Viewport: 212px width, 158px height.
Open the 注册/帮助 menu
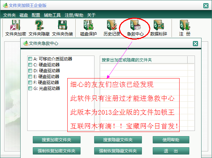tap(74, 15)
